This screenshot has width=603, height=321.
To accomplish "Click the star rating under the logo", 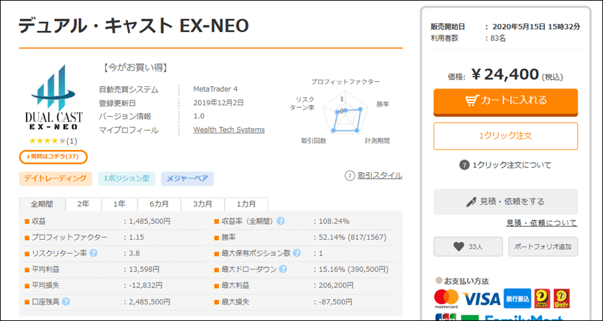I will 48,141.
